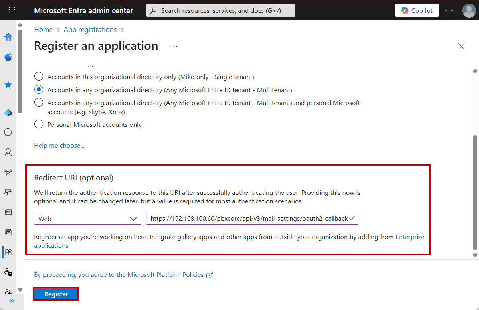Image resolution: width=479 pixels, height=310 pixels.
Task: Open the Devices icon in sidebar
Action: [8, 192]
